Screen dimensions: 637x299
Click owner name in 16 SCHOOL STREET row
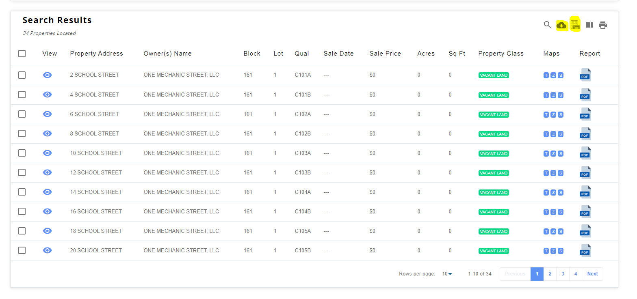[181, 211]
